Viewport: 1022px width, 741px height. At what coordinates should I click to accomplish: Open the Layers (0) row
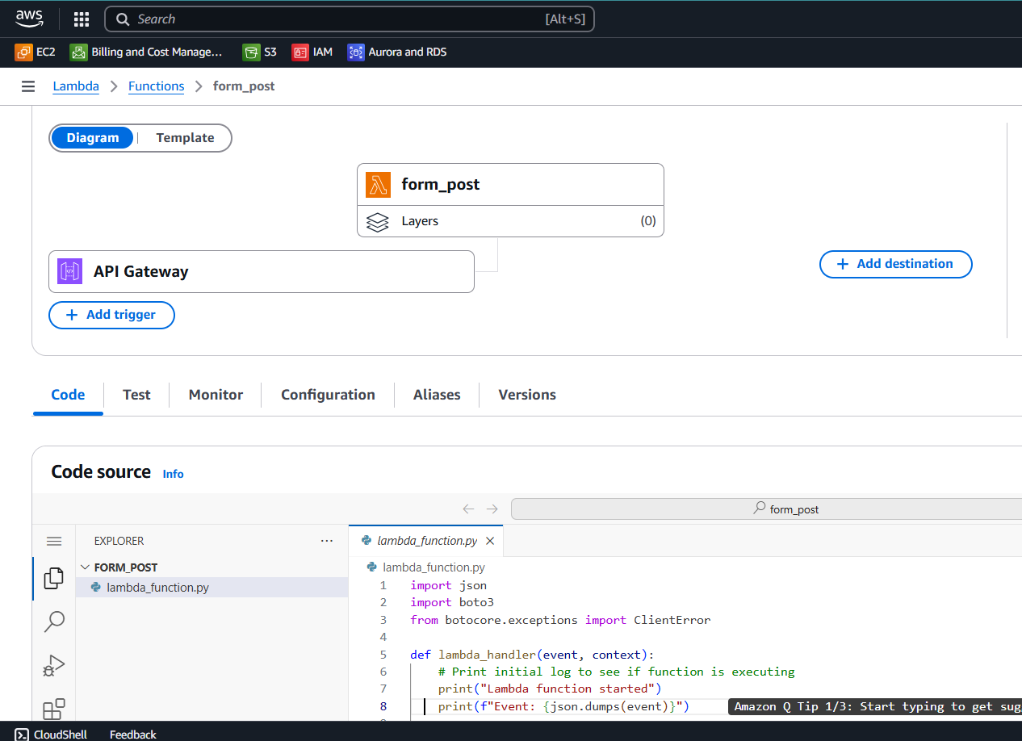click(x=510, y=221)
